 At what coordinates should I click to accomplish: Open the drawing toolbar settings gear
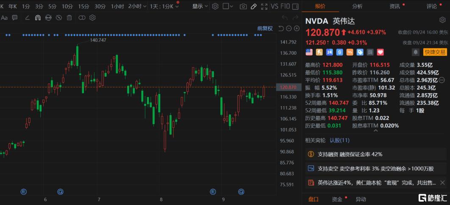click(92, 18)
